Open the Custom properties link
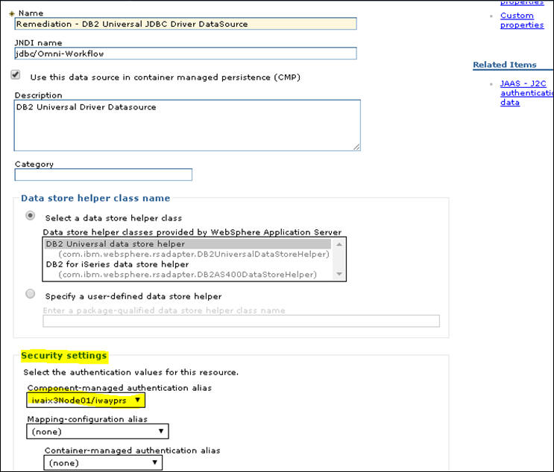Image resolution: width=554 pixels, height=472 pixels. pyautogui.click(x=522, y=20)
